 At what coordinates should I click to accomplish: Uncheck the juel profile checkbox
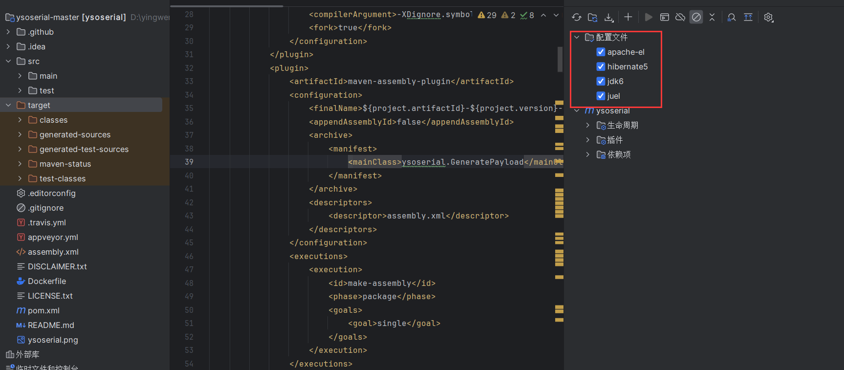coord(601,96)
